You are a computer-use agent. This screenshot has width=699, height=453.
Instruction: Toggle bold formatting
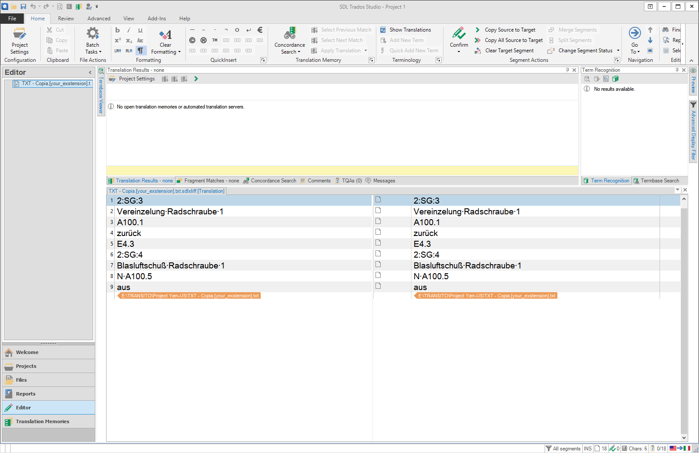coord(118,30)
